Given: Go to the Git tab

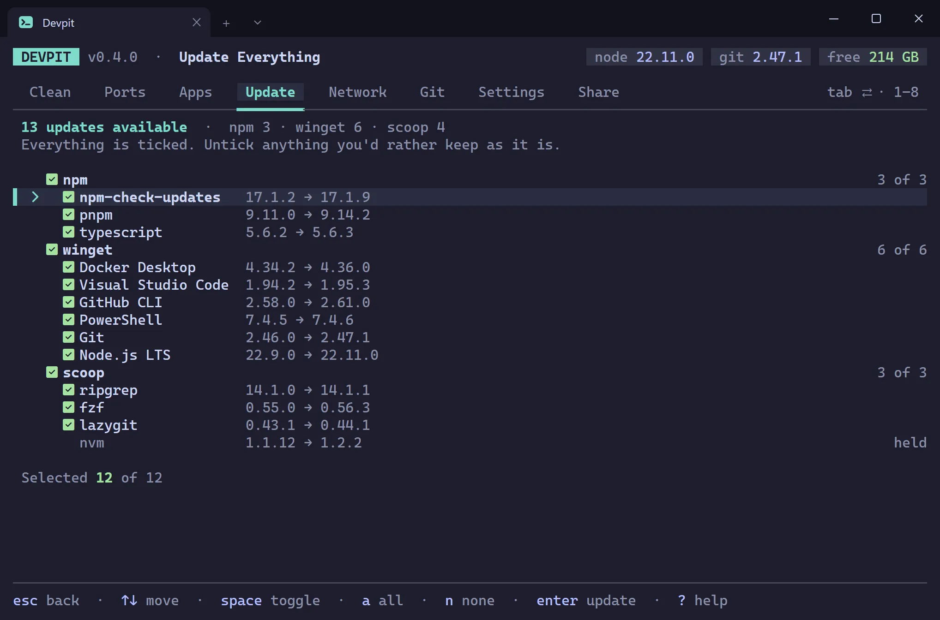Looking at the screenshot, I should pyautogui.click(x=432, y=92).
